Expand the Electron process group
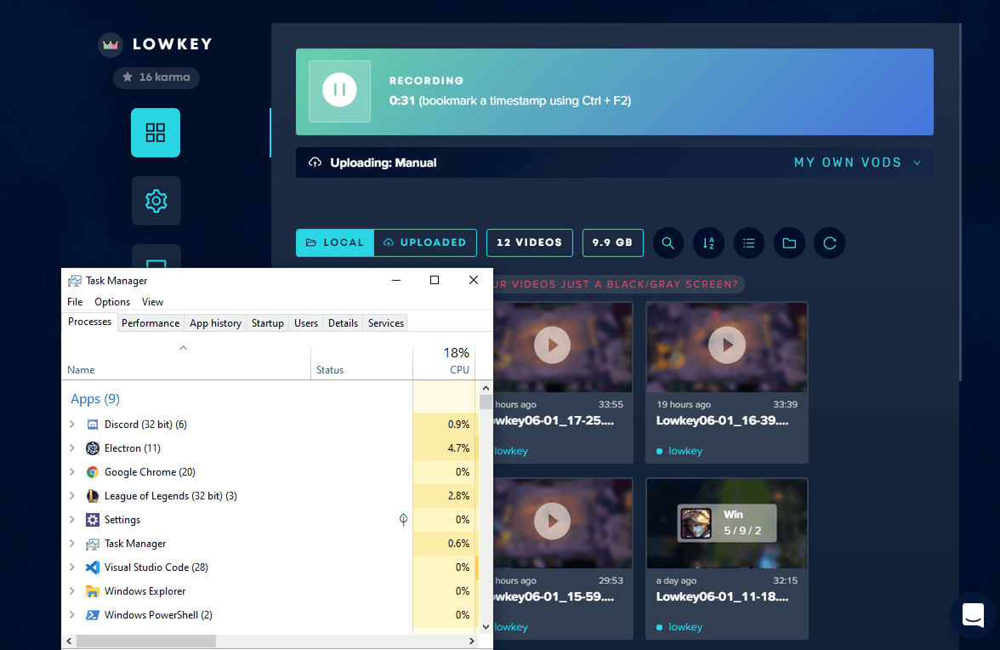 [72, 448]
